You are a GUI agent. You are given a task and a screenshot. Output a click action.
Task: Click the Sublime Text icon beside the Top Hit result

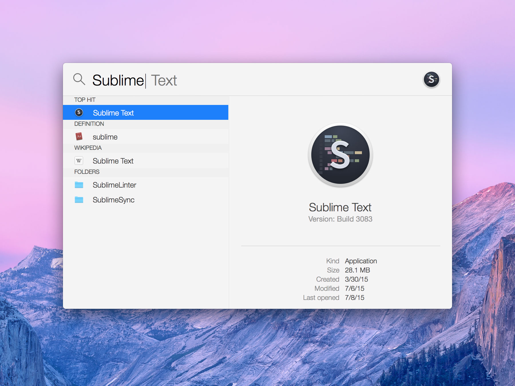pos(79,112)
